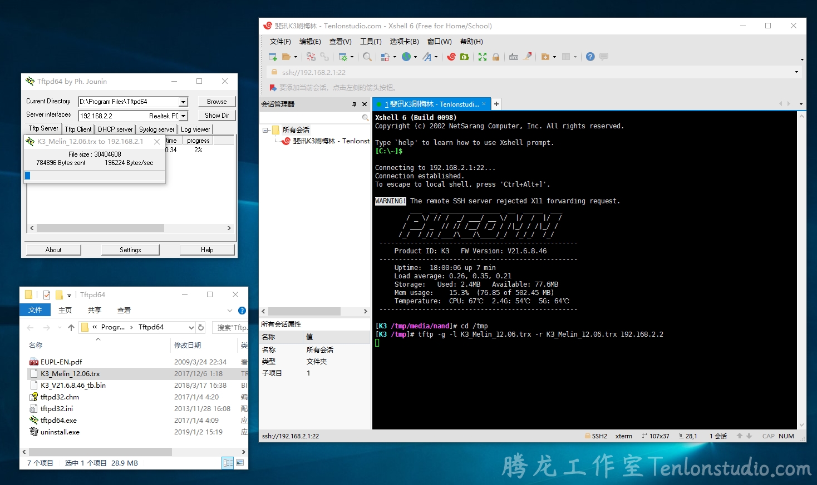This screenshot has width=817, height=485.
Task: Click the Explorer horizontal scrollbar
Action: 134,452
